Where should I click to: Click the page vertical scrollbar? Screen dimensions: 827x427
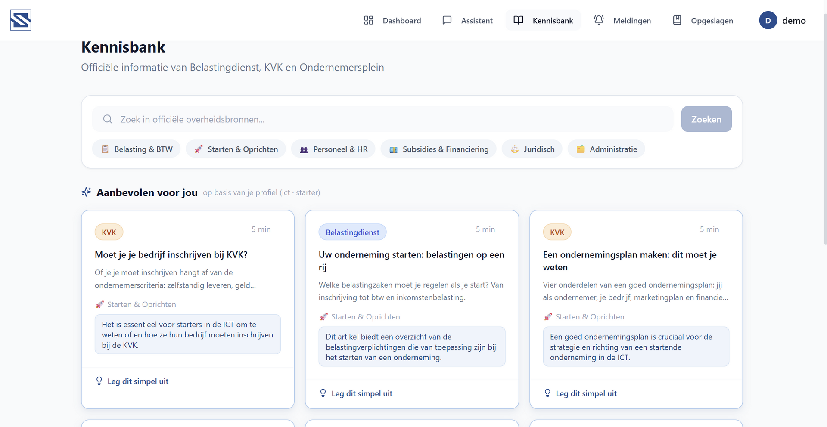point(825,129)
